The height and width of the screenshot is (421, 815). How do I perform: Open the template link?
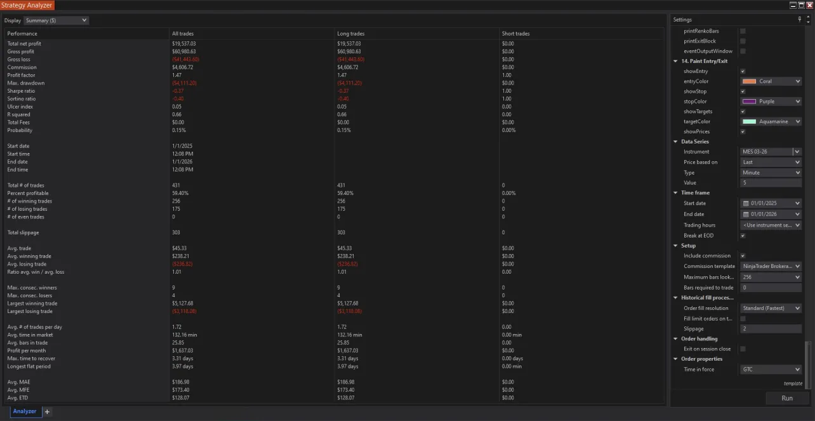point(793,384)
